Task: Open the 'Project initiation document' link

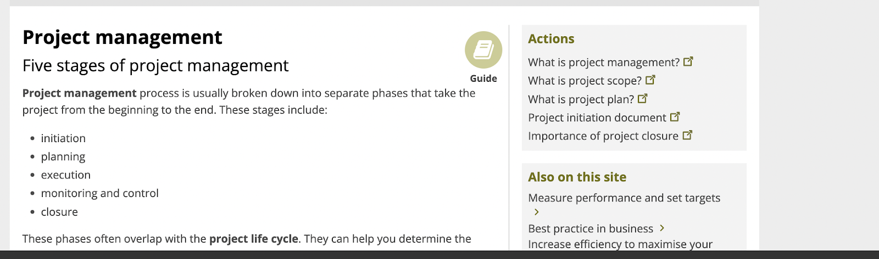Action: [x=597, y=118]
